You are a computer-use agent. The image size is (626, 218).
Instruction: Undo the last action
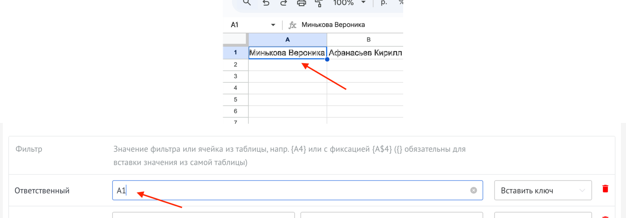(x=266, y=3)
